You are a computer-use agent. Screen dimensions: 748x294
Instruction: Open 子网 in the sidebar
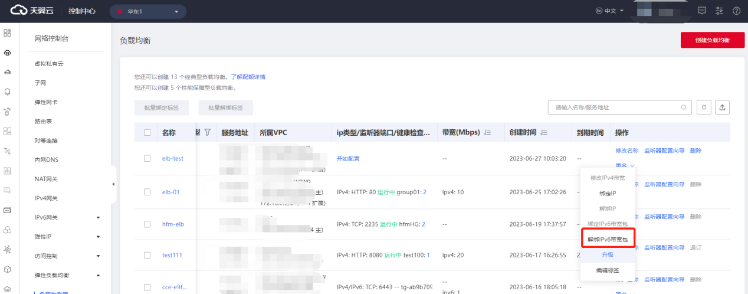[x=41, y=83]
